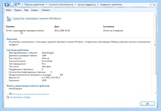
Task: Click Файлы, помогающие описать проблему heading
Action: (28, 86)
